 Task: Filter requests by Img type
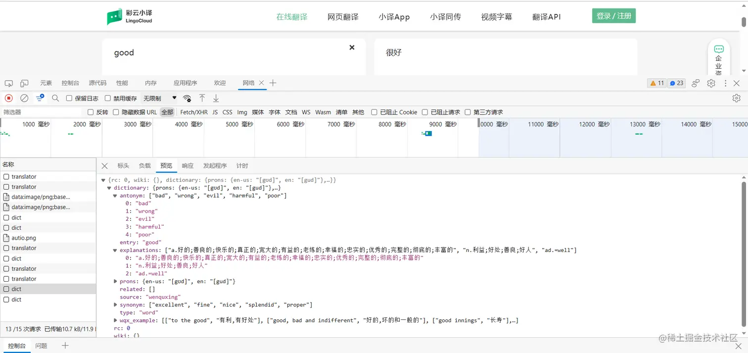(x=242, y=112)
